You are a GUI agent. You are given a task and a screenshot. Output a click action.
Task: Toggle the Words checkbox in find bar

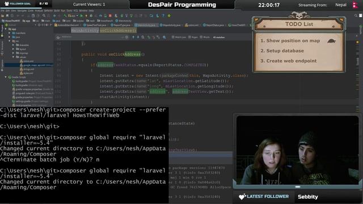[201, 37]
